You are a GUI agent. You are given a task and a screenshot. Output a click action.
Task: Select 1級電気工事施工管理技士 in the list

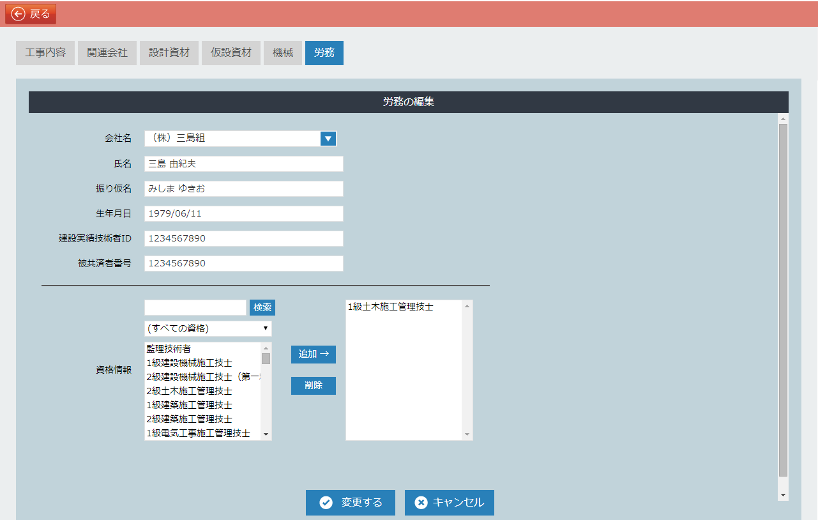203,433
